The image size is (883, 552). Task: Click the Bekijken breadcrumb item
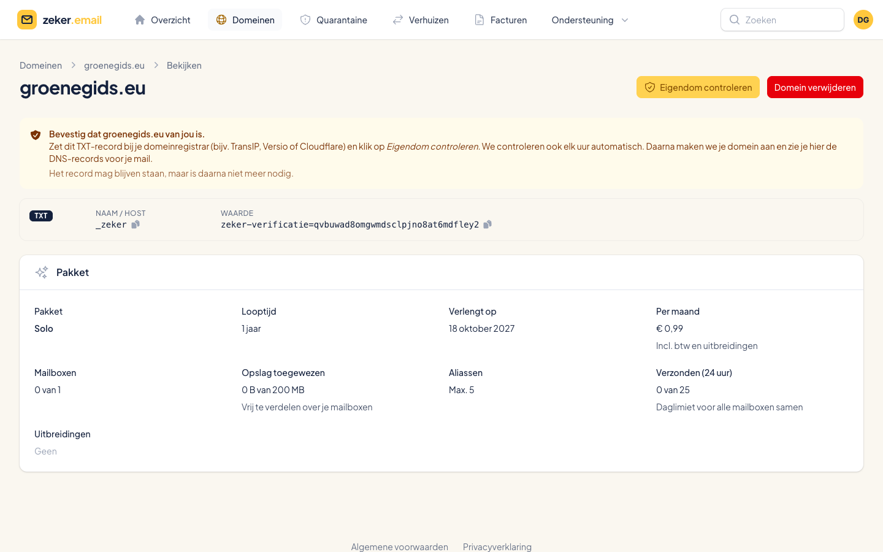point(184,66)
